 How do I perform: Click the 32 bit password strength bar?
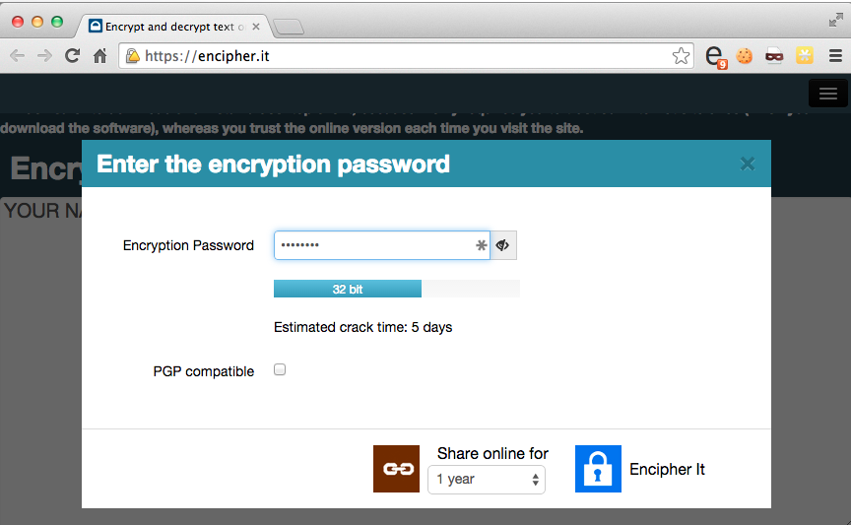[348, 290]
